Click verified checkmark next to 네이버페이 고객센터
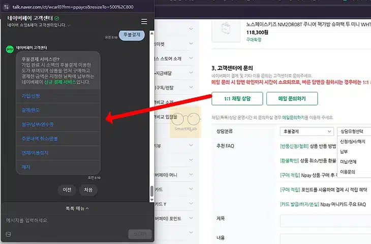The height and width of the screenshot is (244, 371). [56, 18]
